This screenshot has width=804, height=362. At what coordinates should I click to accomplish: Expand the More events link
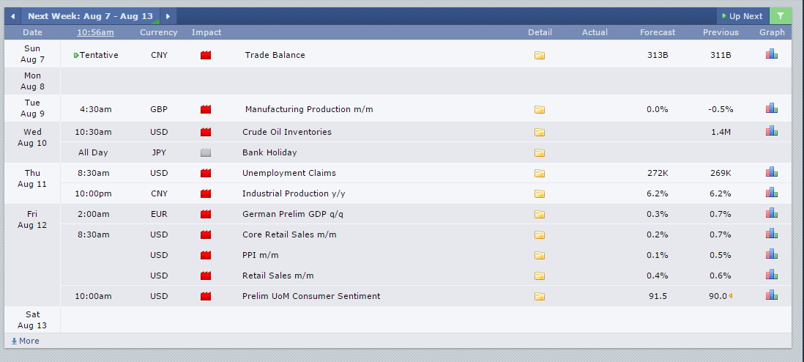(x=26, y=341)
